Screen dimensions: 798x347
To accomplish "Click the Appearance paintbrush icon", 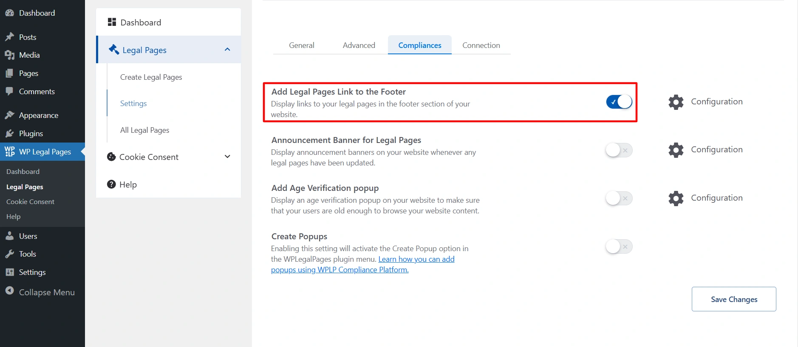I will click(x=9, y=115).
